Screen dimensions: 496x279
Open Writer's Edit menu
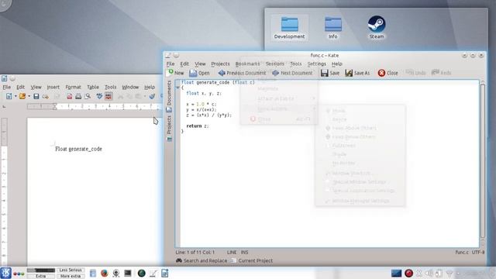point(21,87)
